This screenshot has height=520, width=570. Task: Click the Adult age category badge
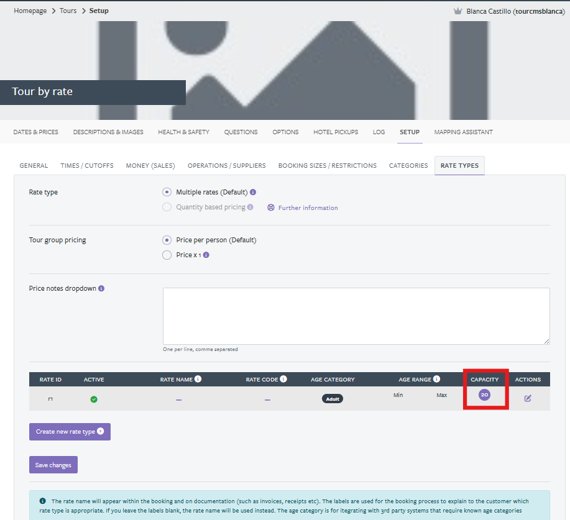[333, 399]
